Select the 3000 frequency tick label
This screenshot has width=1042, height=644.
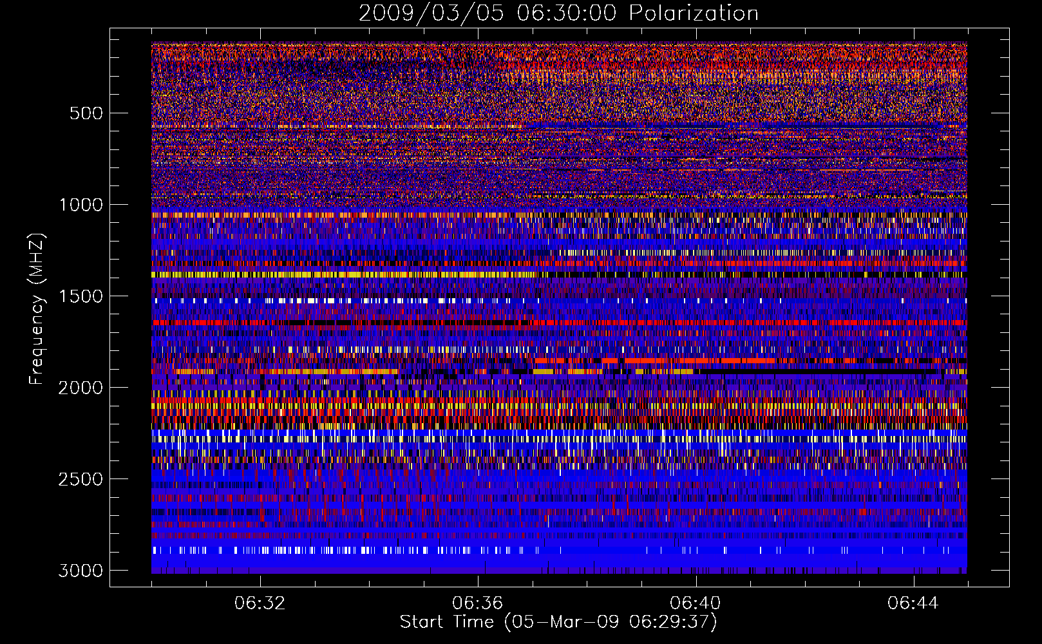coord(81,571)
